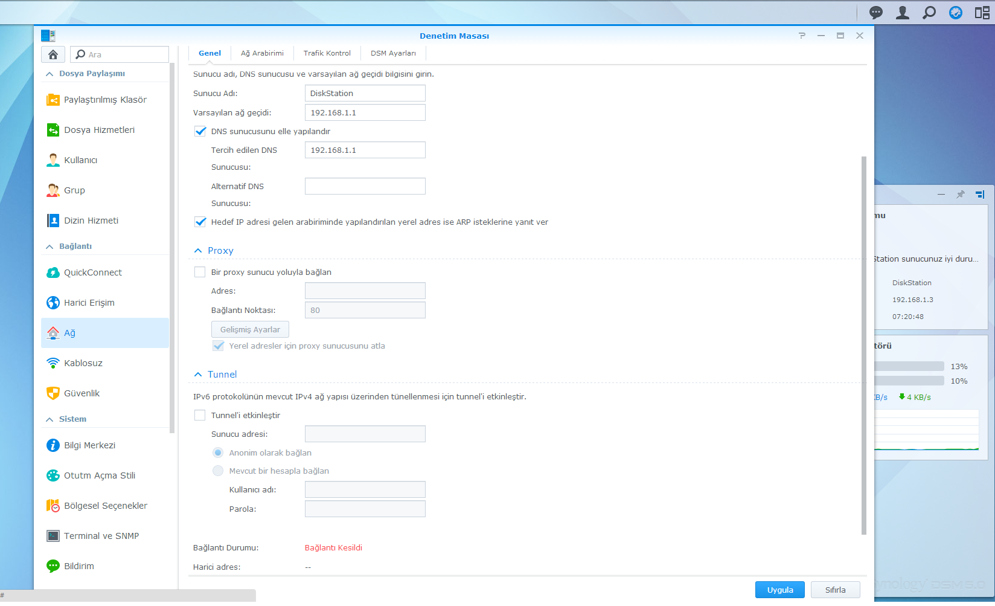
Task: Open Bilgi Merkezi info center
Action: tap(89, 445)
